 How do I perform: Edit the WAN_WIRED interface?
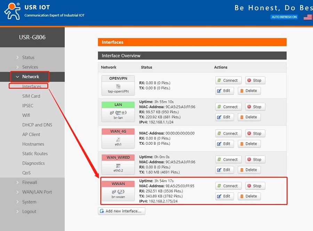225,170
